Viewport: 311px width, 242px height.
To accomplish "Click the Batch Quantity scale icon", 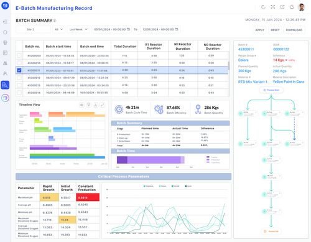I will 198,109.
